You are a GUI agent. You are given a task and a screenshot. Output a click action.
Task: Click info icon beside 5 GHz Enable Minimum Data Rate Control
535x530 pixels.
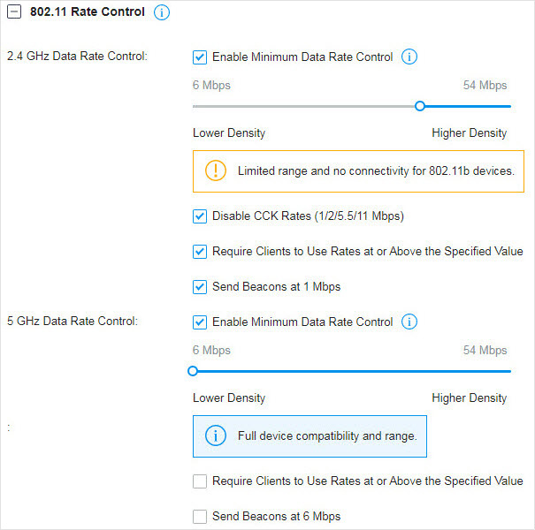coord(409,322)
